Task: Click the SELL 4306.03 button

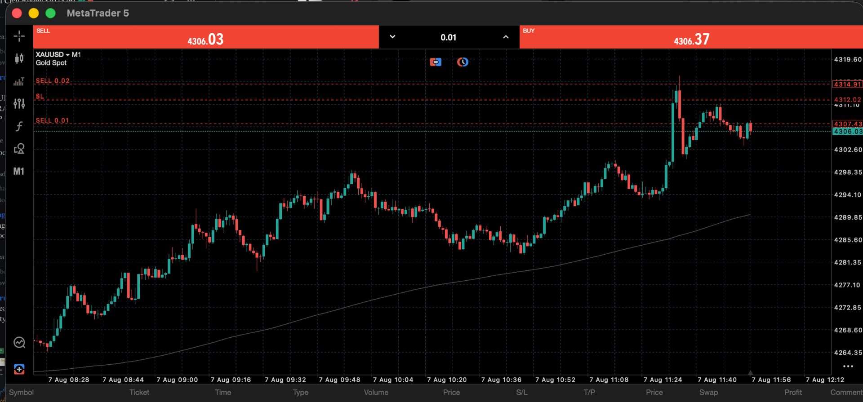Action: tap(206, 37)
